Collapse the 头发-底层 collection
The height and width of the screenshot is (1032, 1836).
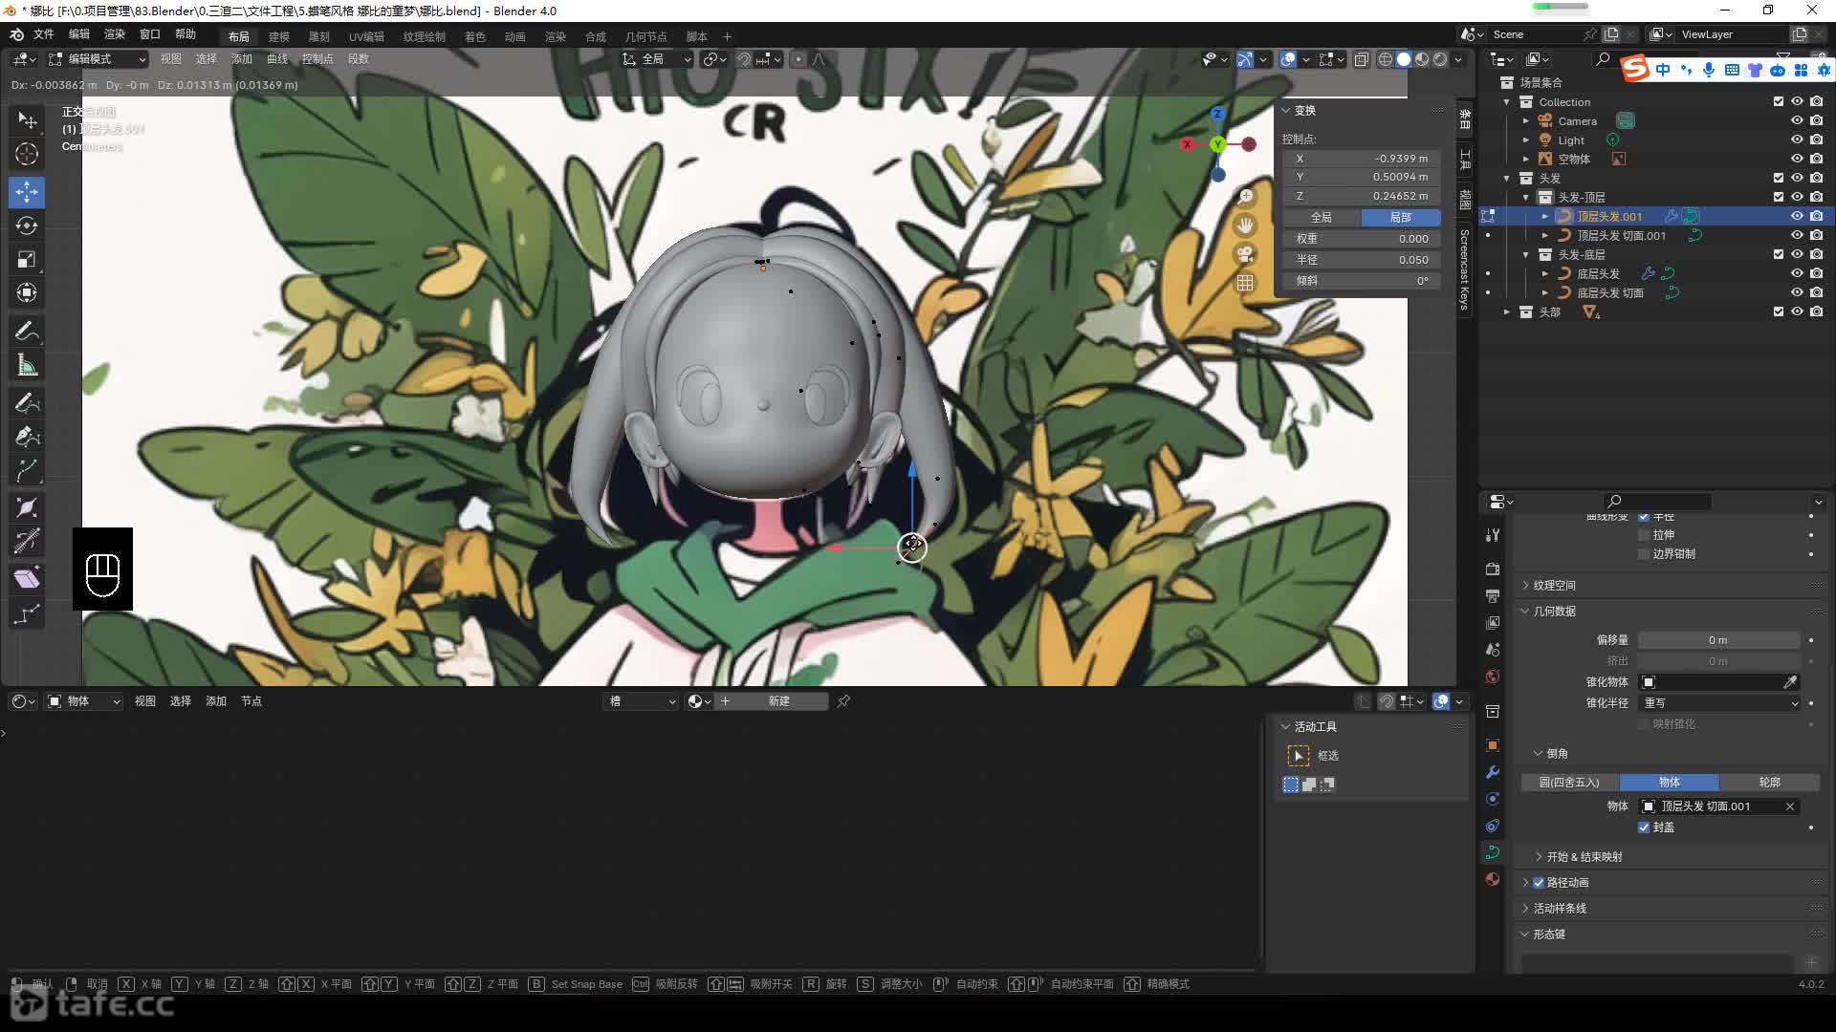(x=1526, y=254)
